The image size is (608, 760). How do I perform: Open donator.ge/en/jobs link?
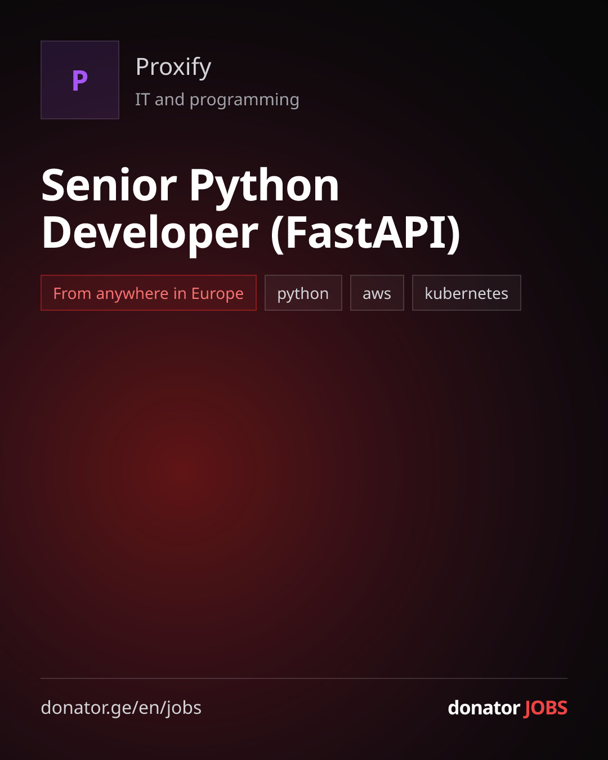(121, 708)
